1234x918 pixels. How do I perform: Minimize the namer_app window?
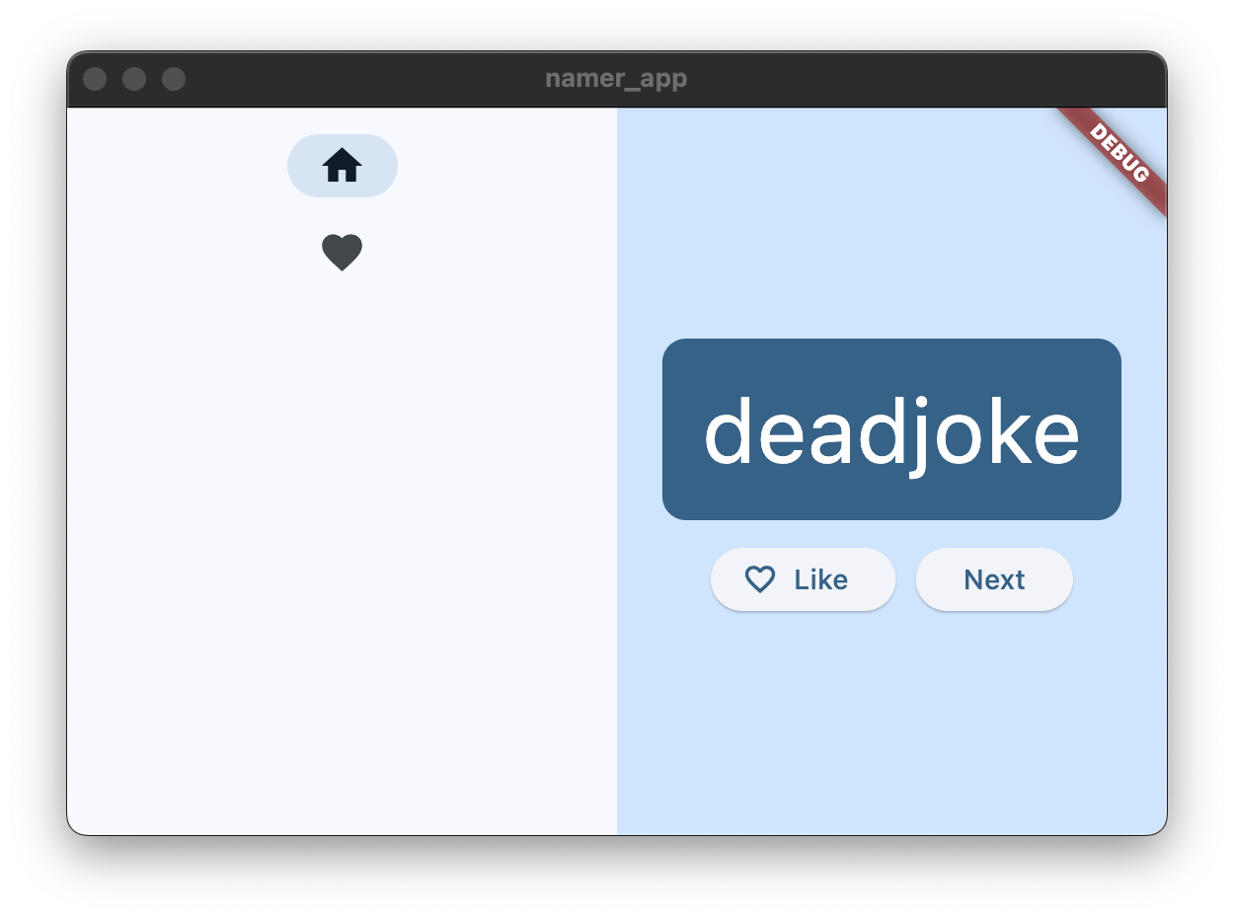click(134, 79)
